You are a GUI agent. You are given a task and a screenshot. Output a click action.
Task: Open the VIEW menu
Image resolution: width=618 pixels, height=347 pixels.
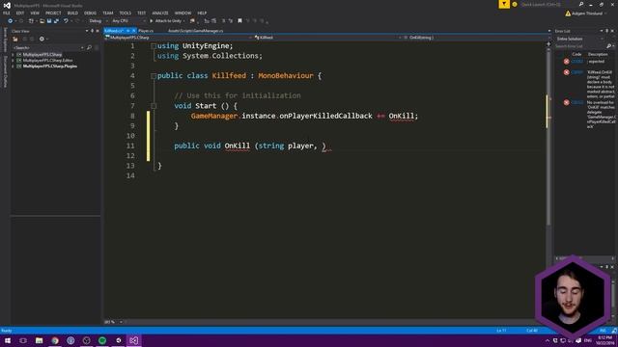pos(35,13)
